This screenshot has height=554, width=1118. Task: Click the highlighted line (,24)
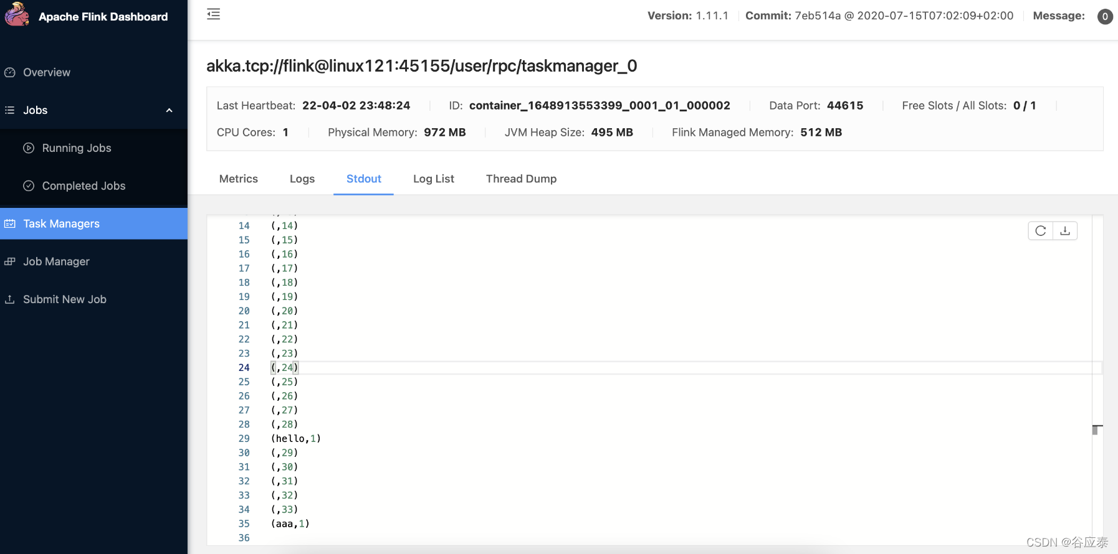[285, 368]
